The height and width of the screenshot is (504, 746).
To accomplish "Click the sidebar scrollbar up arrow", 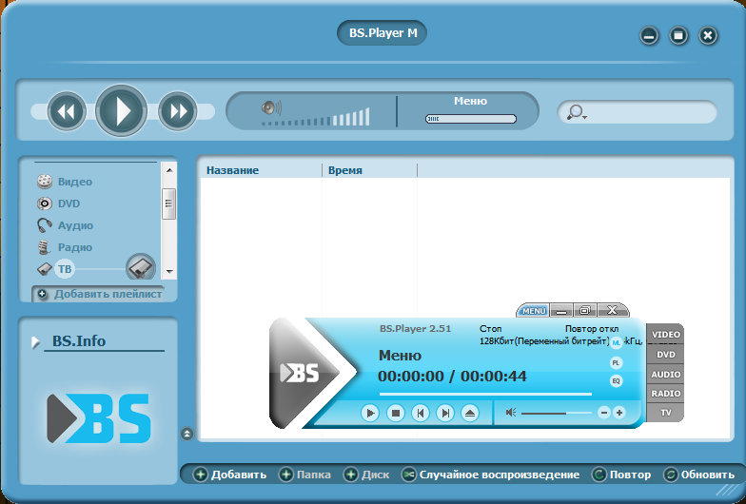I will click(169, 170).
